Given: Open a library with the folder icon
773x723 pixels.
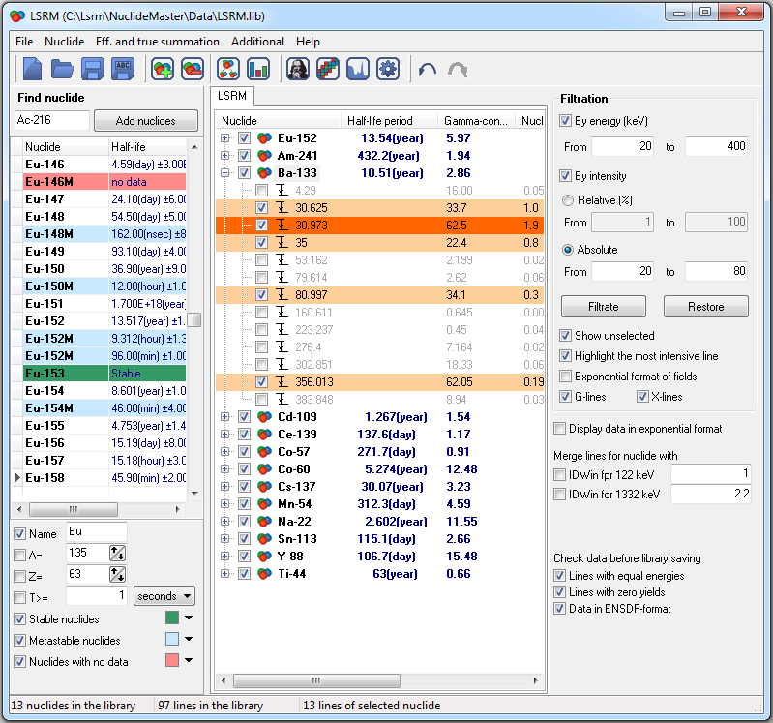Looking at the screenshot, I should pyautogui.click(x=63, y=69).
